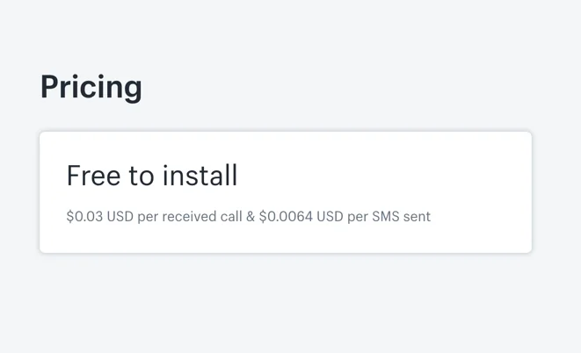
Task: Click the ampersand between the two prices
Action: pos(250,216)
